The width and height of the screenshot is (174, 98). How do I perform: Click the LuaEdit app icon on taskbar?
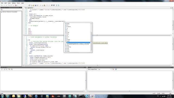coord(92,96)
